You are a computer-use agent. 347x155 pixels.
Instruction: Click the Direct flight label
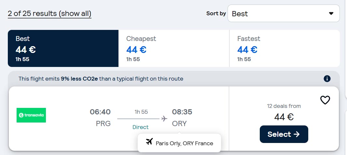tap(140, 127)
